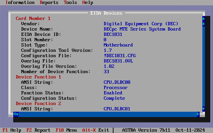Click the horizontal scrollbar left arrow
This screenshot has width=213, height=133.
point(15,114)
